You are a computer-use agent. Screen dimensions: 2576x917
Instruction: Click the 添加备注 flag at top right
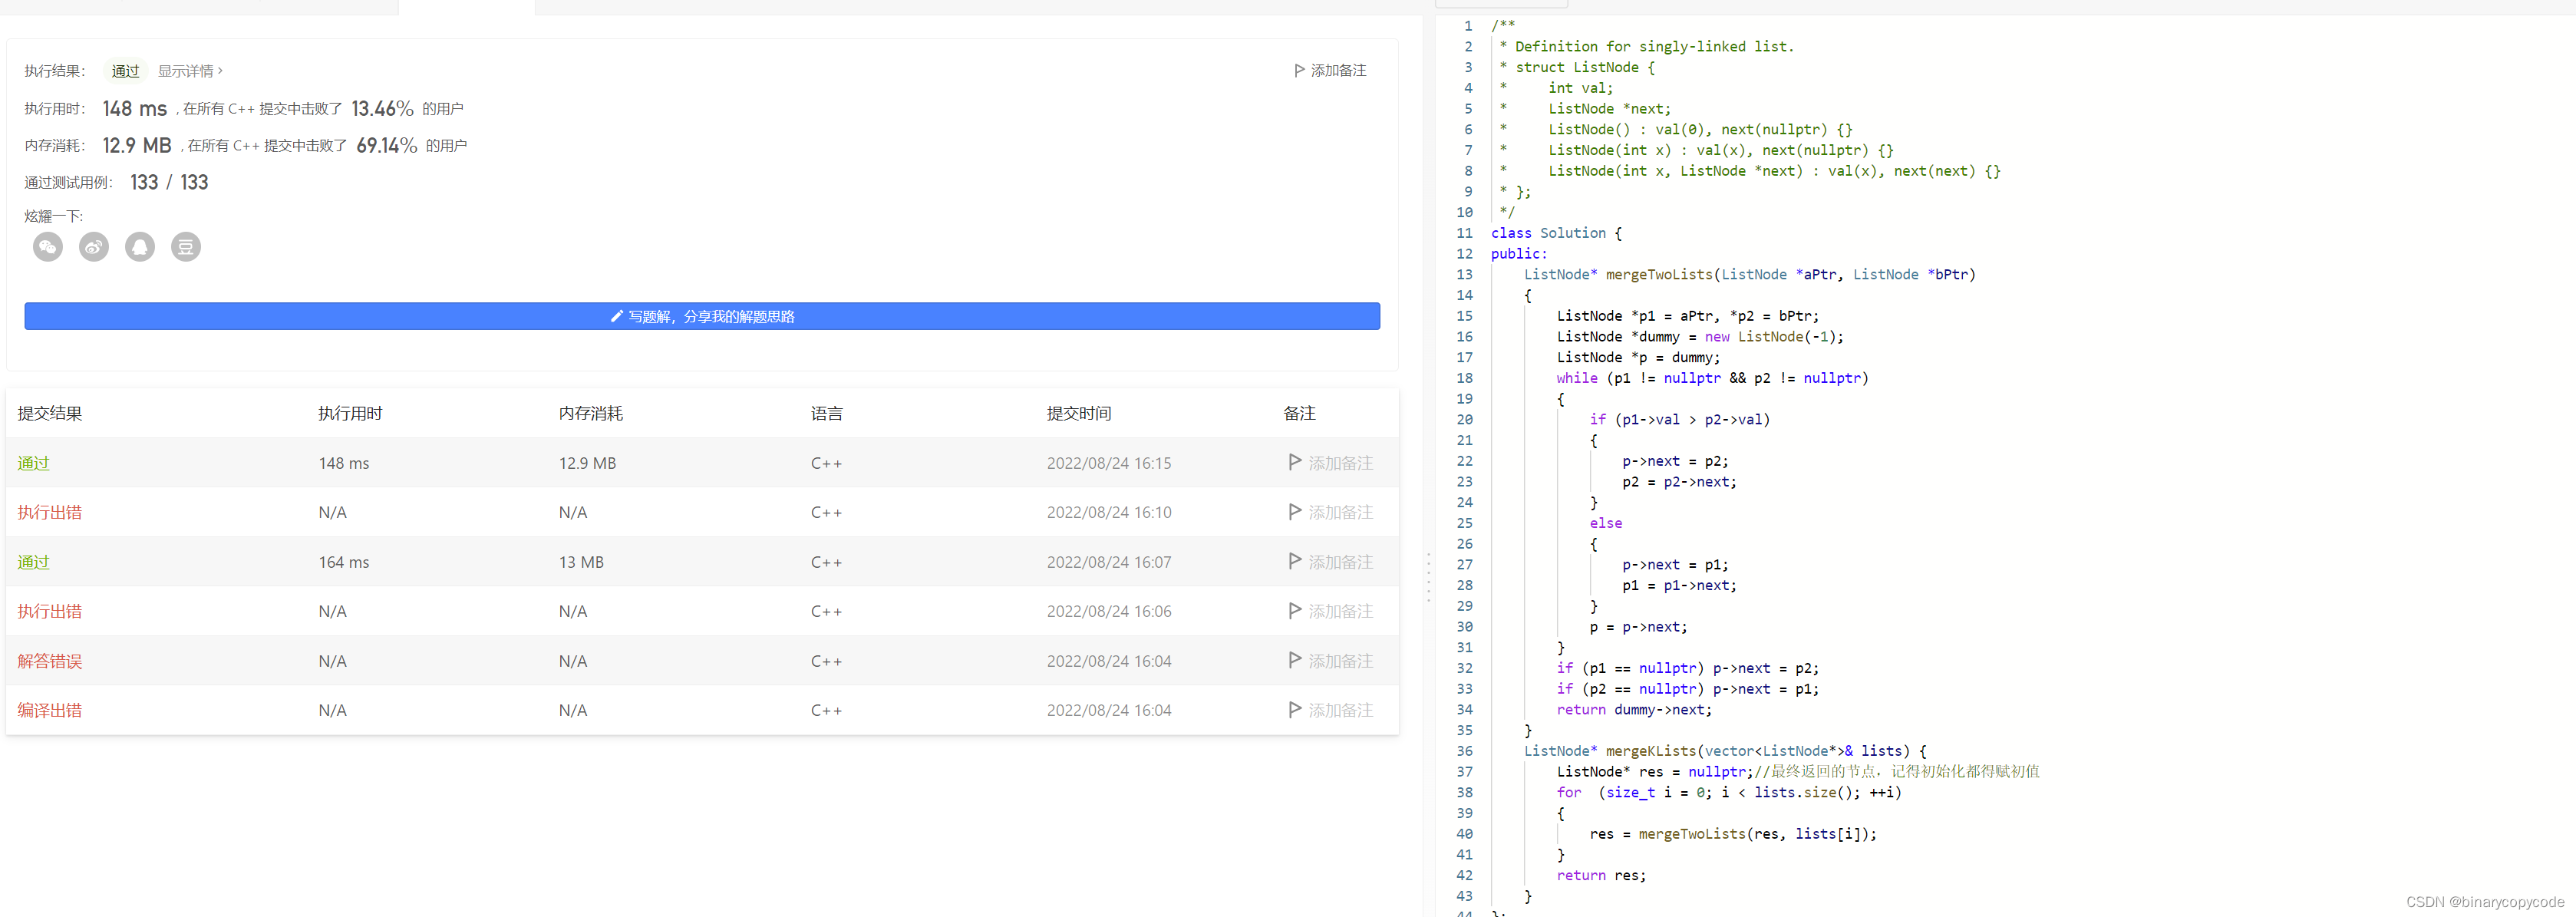(x=1330, y=71)
